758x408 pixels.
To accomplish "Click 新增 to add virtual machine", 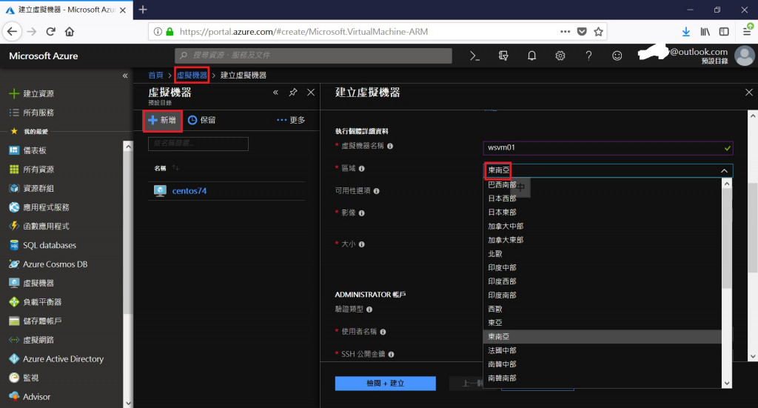I will pyautogui.click(x=162, y=121).
